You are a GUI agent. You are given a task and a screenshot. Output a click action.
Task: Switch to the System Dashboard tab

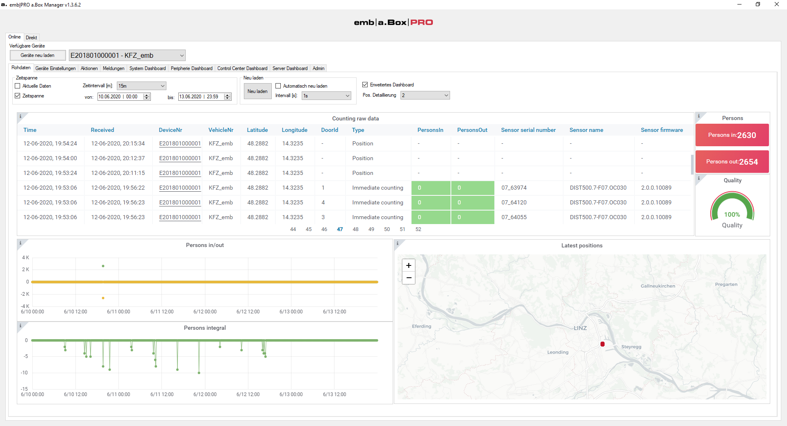coord(148,68)
